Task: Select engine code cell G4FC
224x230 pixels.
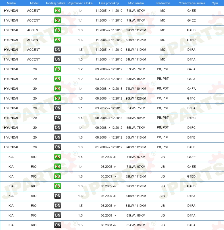Action: pyautogui.click(x=191, y=98)
